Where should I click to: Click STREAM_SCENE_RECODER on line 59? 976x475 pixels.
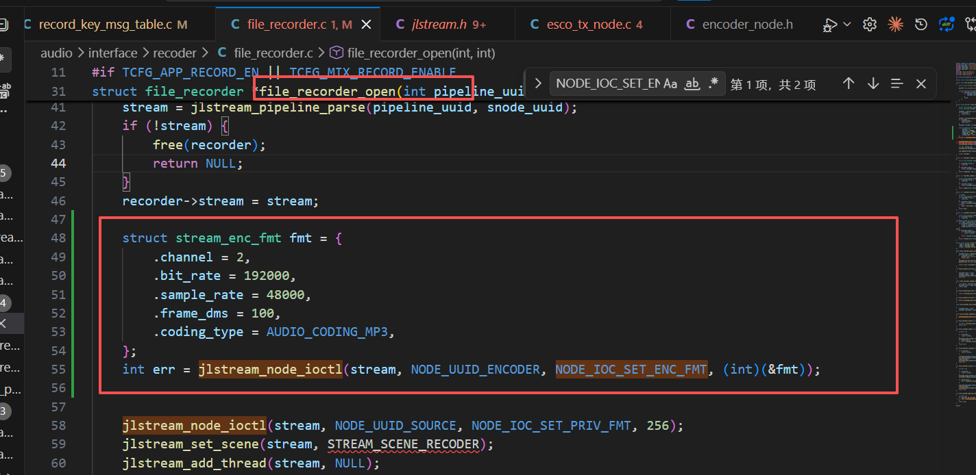(x=403, y=444)
